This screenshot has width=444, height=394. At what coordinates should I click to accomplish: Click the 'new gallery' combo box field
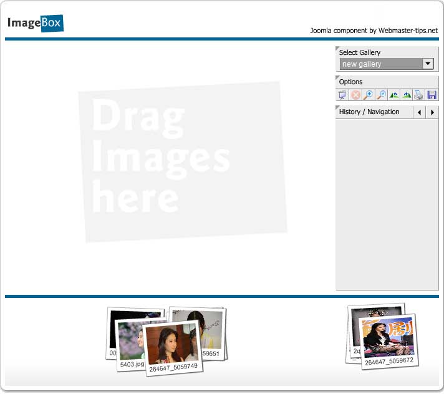click(380, 64)
